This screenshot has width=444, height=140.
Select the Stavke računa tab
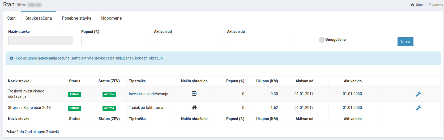[39, 18]
